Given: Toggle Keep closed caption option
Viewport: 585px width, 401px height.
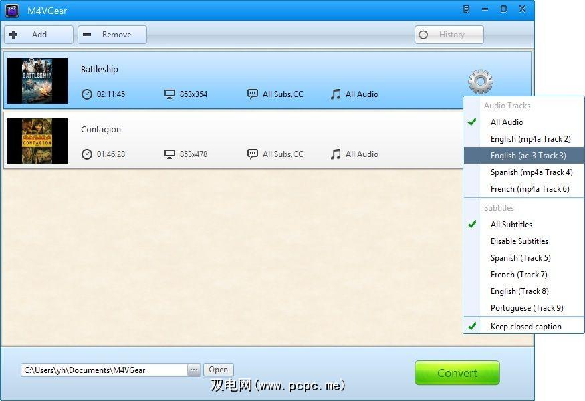Looking at the screenshot, I should pos(523,326).
